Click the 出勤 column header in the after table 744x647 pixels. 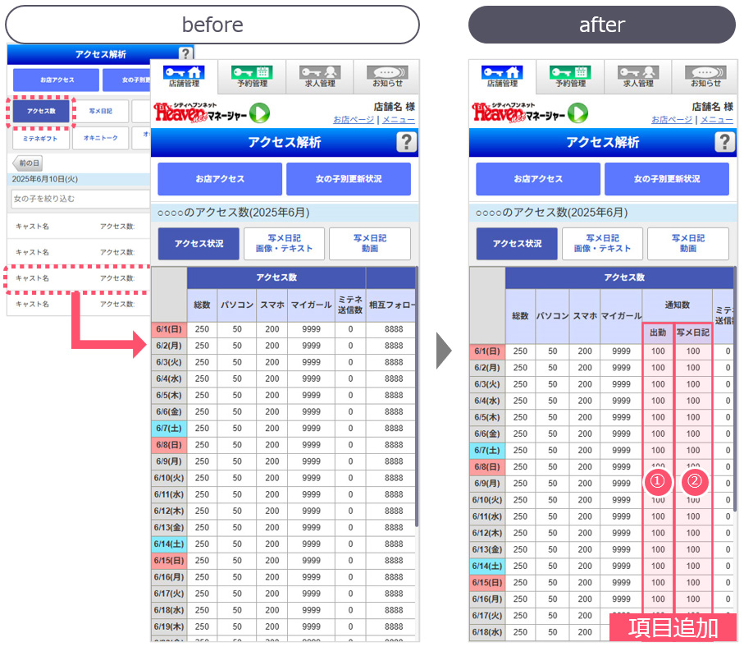tap(658, 333)
